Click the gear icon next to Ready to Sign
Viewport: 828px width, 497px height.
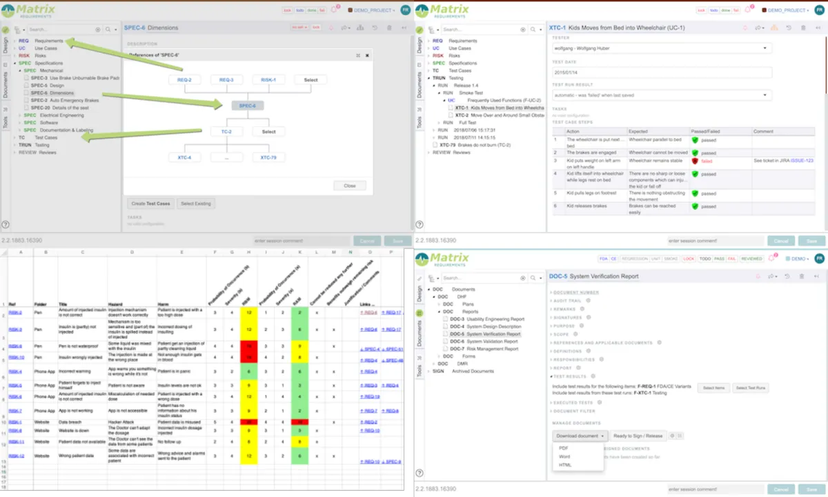click(x=673, y=436)
